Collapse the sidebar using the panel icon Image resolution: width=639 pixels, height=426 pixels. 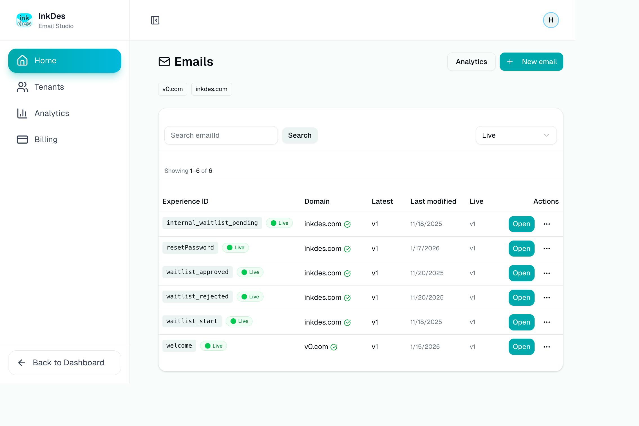(155, 20)
